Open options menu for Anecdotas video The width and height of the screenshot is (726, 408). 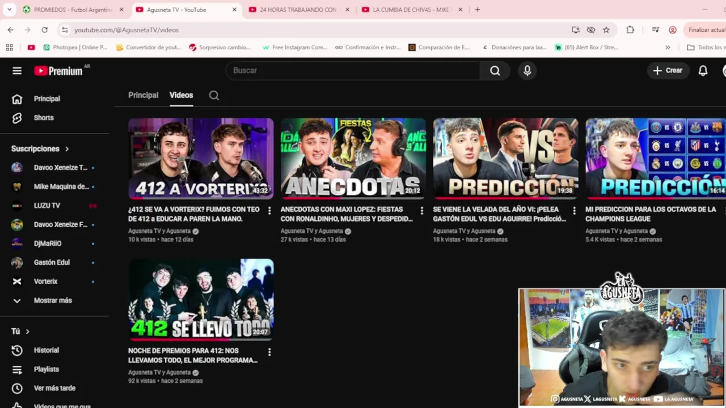[421, 210]
